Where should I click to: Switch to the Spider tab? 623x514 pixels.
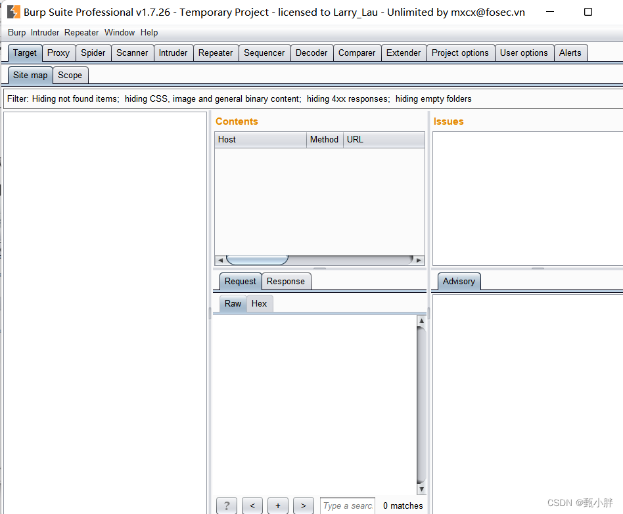(93, 53)
